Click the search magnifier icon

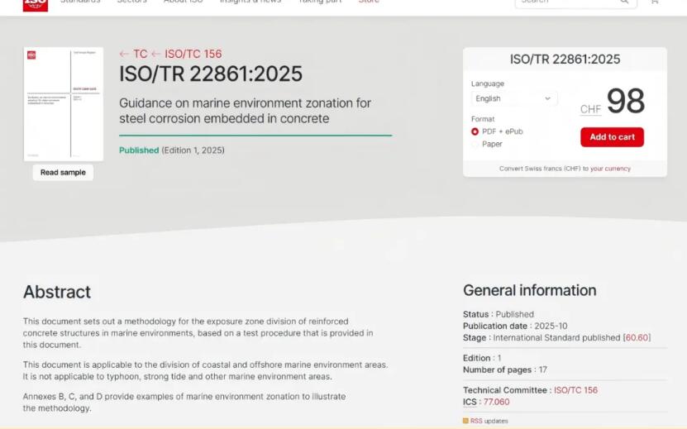pos(624,2)
